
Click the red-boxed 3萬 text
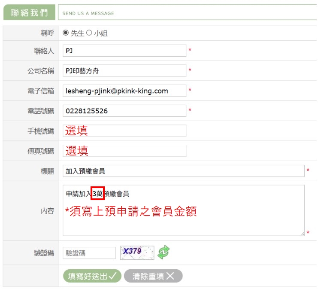click(98, 194)
